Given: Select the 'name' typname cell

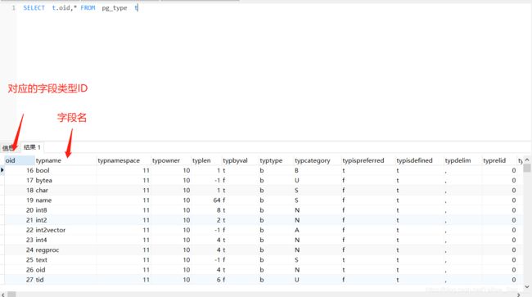Looking at the screenshot, I should coord(65,200).
